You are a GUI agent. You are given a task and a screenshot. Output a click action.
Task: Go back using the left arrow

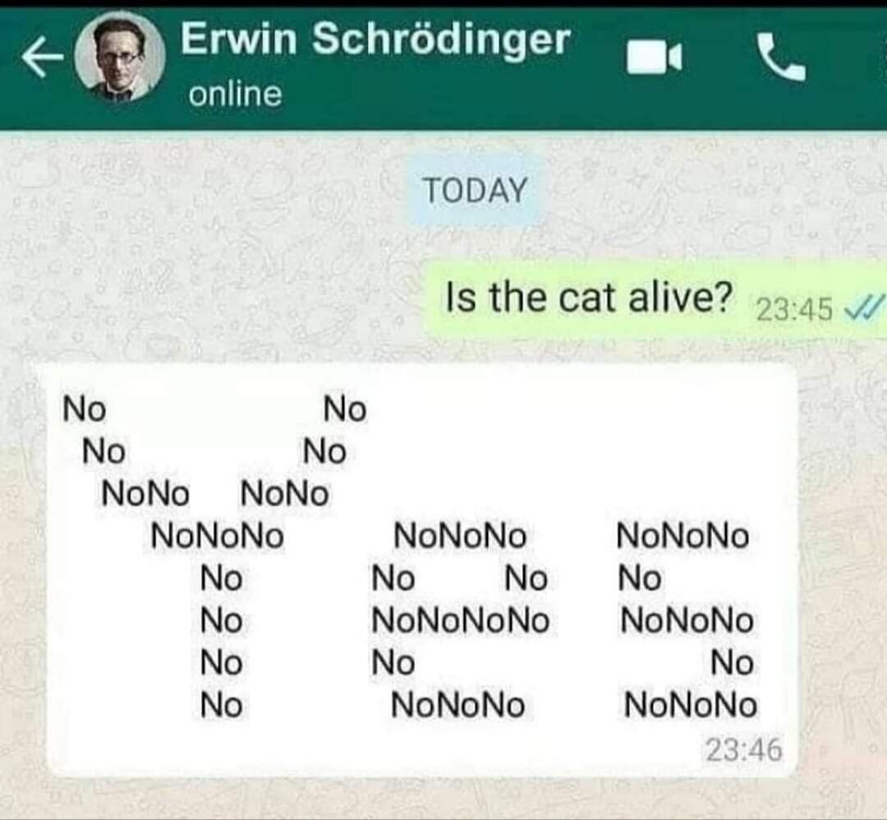pos(43,58)
